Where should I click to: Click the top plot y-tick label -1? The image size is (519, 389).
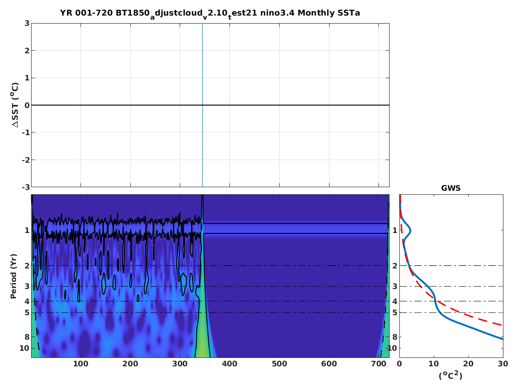tap(25, 132)
